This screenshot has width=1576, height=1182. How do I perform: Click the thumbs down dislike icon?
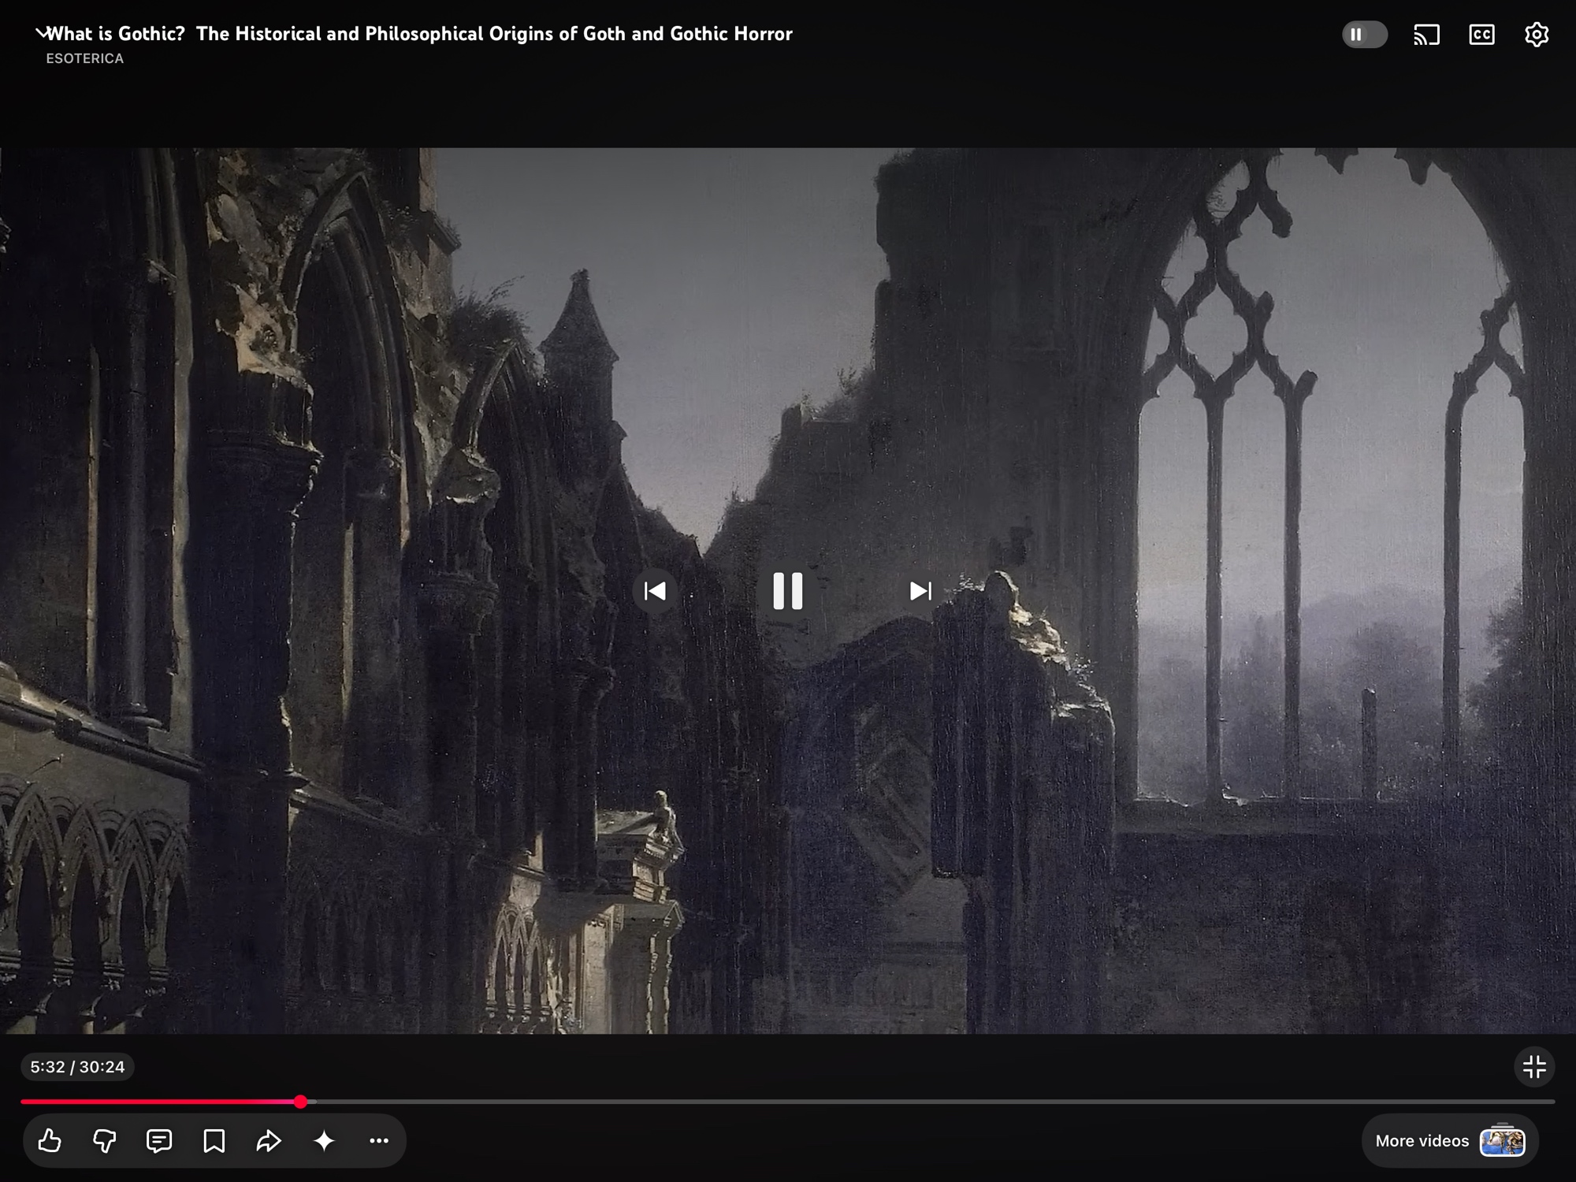[x=104, y=1140]
